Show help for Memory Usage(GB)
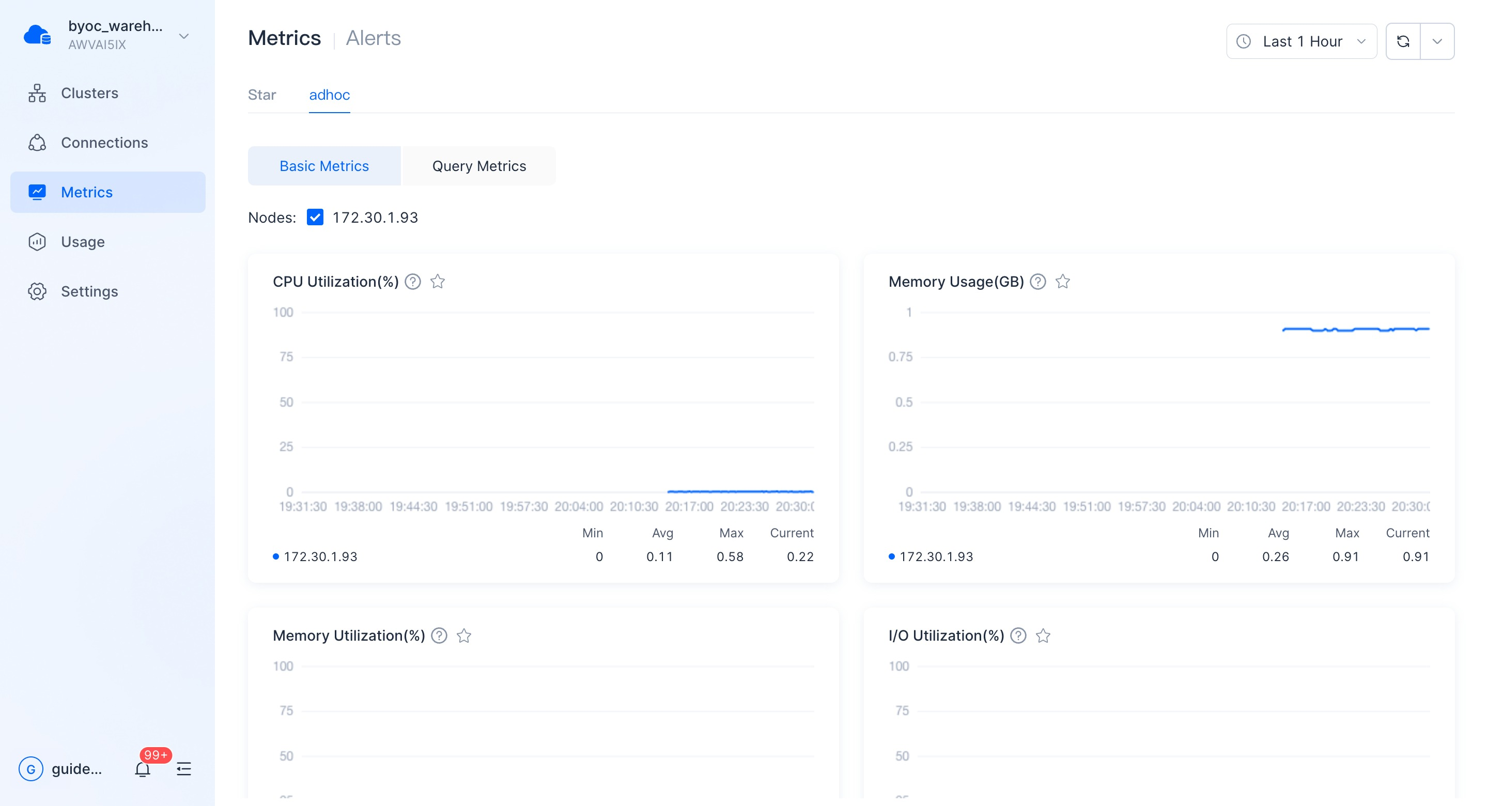The height and width of the screenshot is (806, 1488). pyautogui.click(x=1038, y=282)
